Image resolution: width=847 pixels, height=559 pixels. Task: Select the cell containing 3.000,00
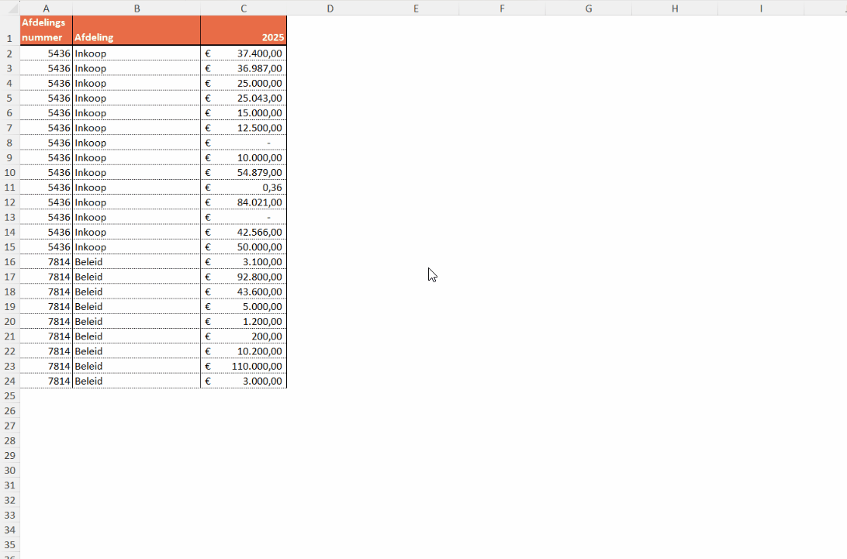pyautogui.click(x=244, y=381)
